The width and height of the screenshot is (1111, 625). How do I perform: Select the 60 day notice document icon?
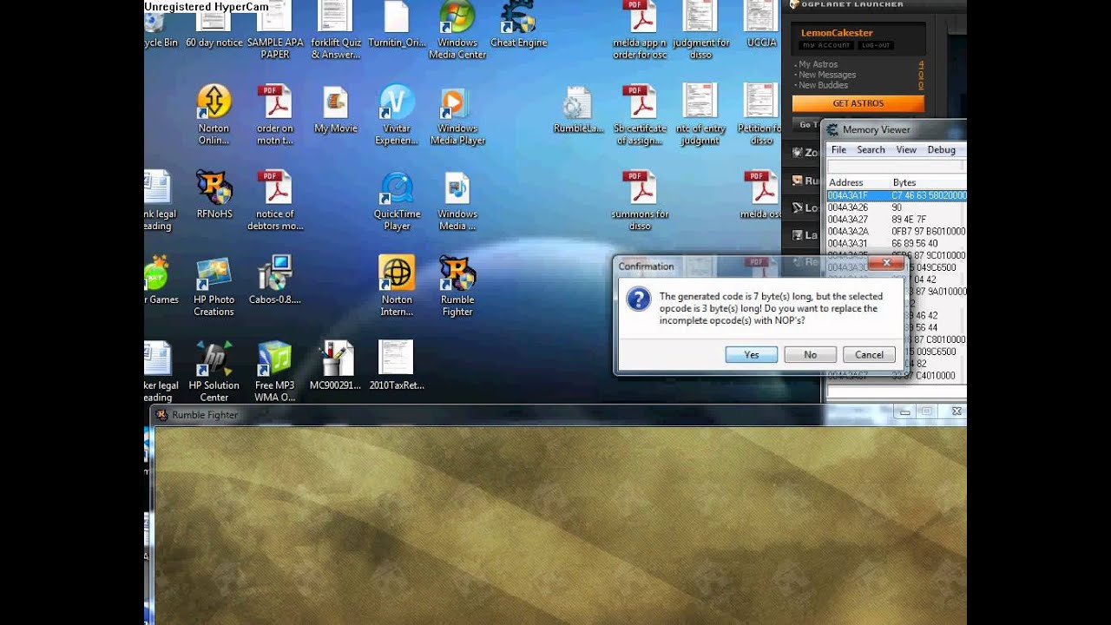pos(214,25)
